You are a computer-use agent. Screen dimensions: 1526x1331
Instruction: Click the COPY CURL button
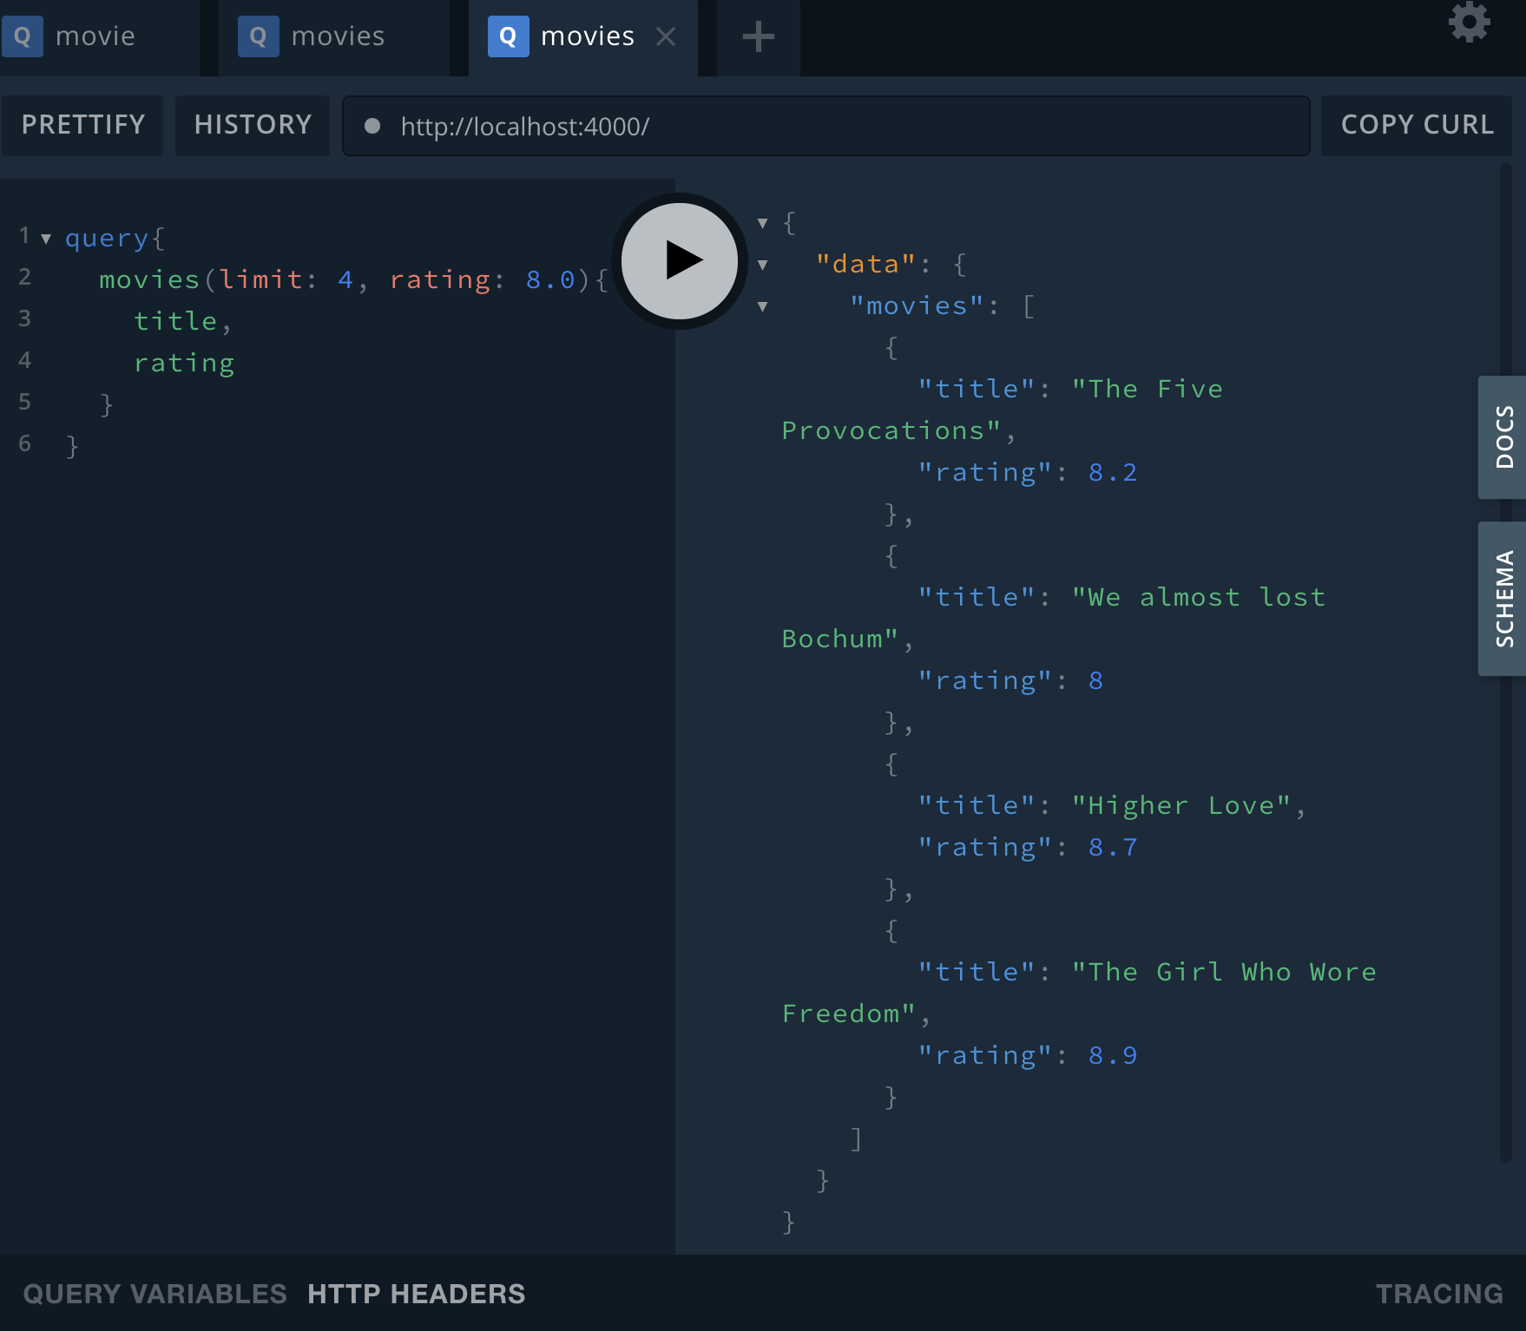pyautogui.click(x=1417, y=125)
